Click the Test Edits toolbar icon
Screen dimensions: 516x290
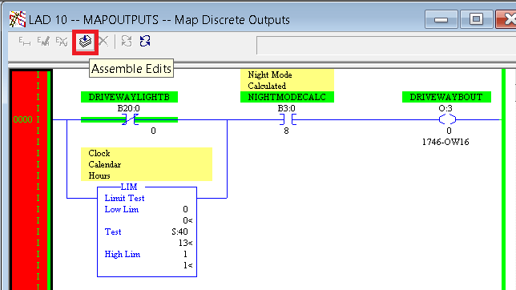(62, 42)
